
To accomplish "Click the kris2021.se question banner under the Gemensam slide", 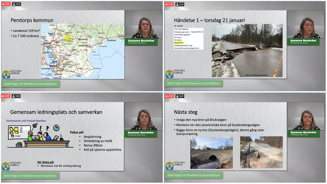I will tap(30, 176).
